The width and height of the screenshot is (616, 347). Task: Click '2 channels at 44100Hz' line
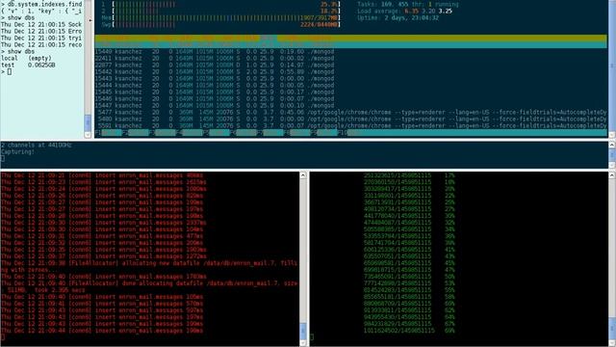[37, 146]
